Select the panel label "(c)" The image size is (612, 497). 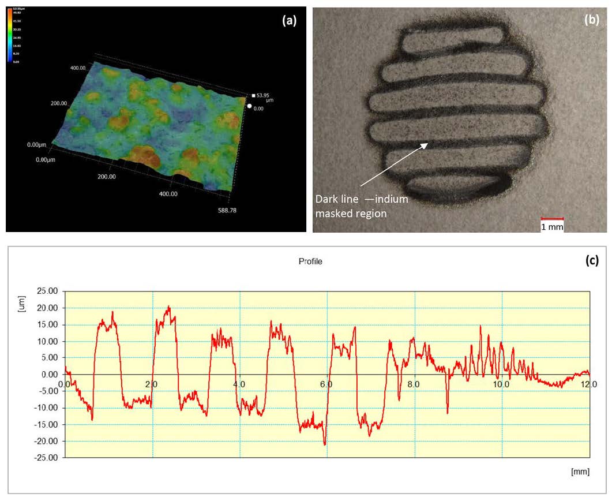click(x=592, y=260)
